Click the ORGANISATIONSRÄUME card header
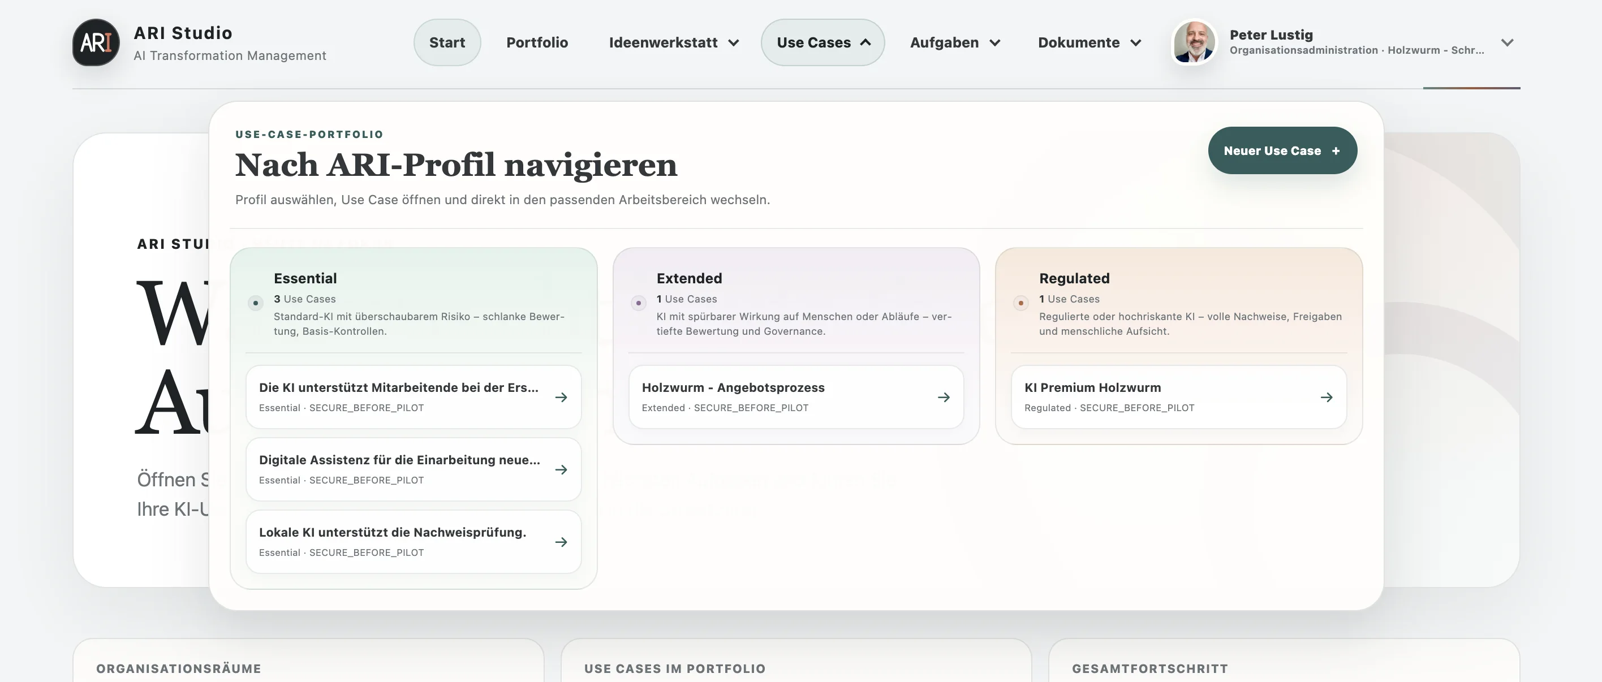The height and width of the screenshot is (682, 1602). [179, 668]
